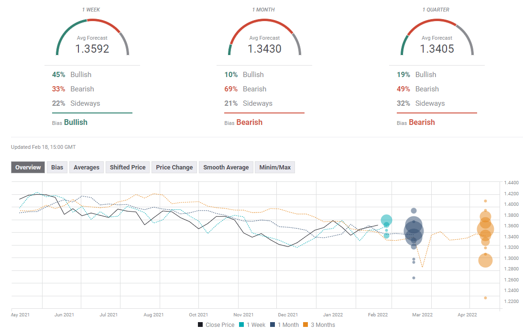Switch to the Price Change tab

point(174,167)
